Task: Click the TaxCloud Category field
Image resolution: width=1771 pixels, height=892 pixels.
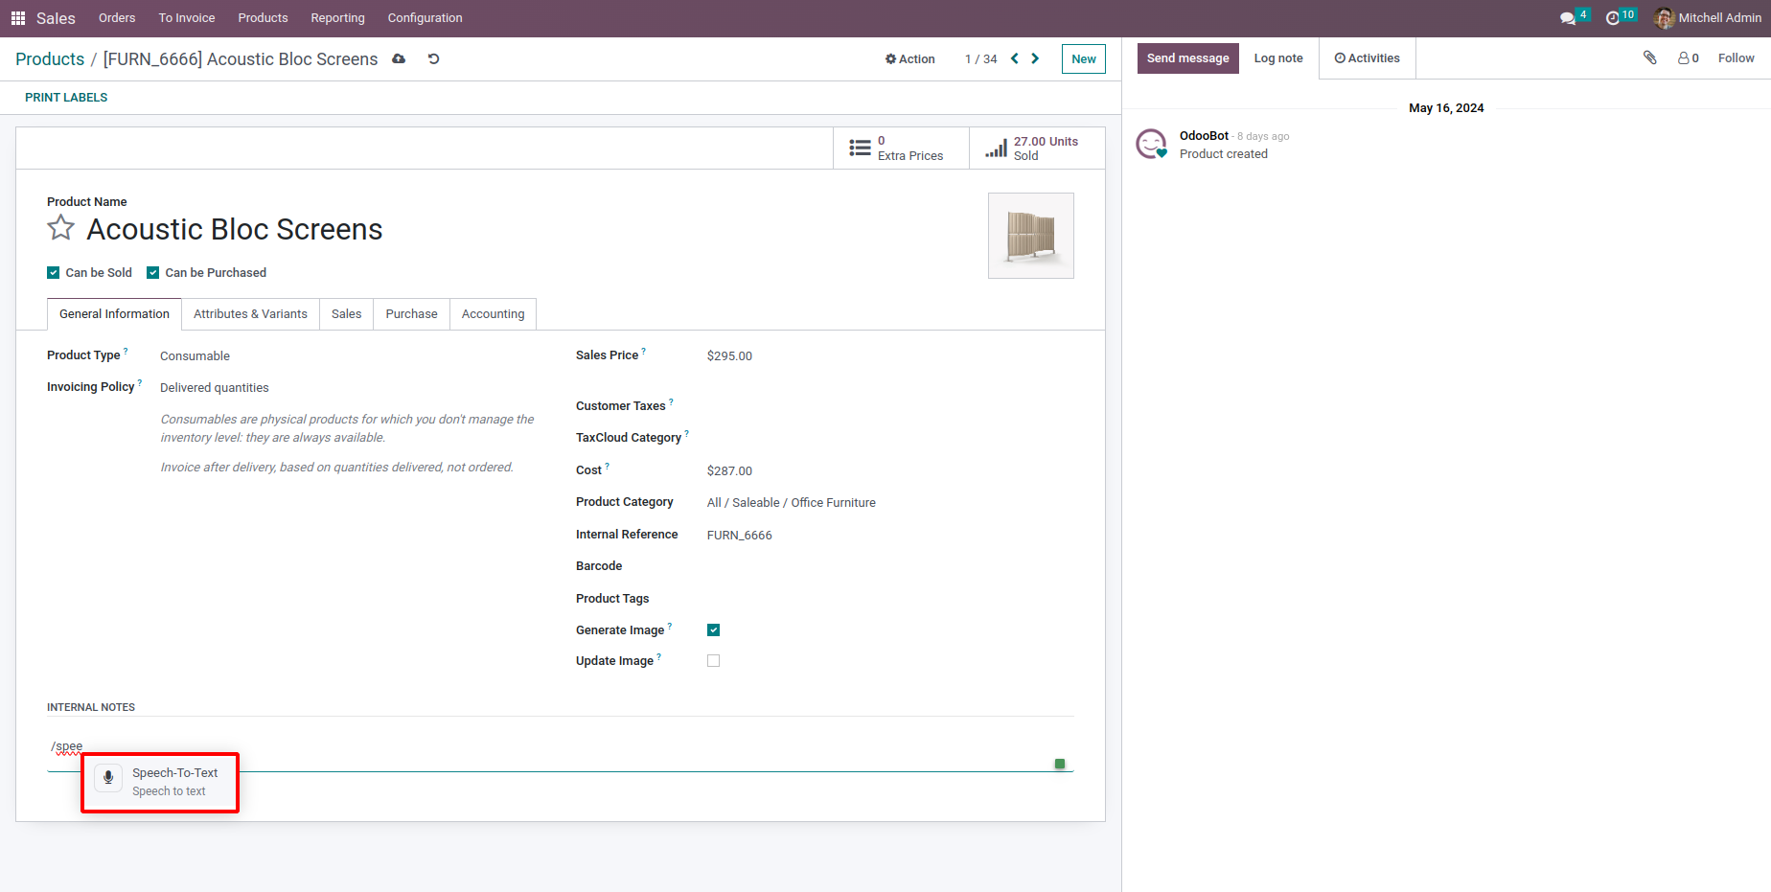Action: [x=890, y=438]
